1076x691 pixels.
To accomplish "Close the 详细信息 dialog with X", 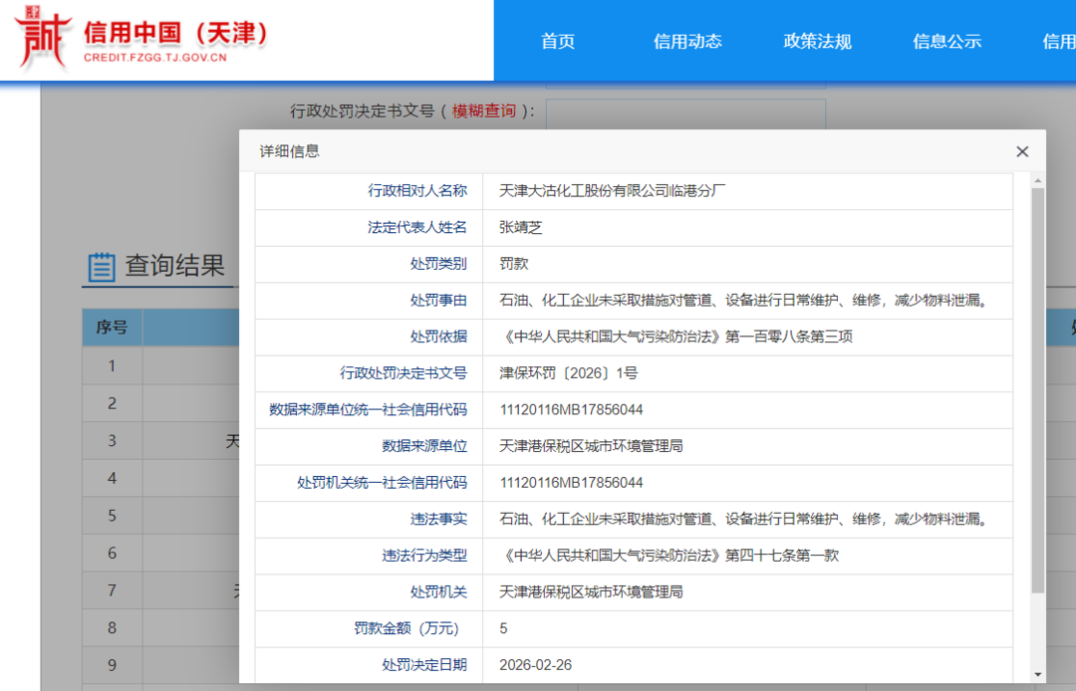I will point(1021,152).
